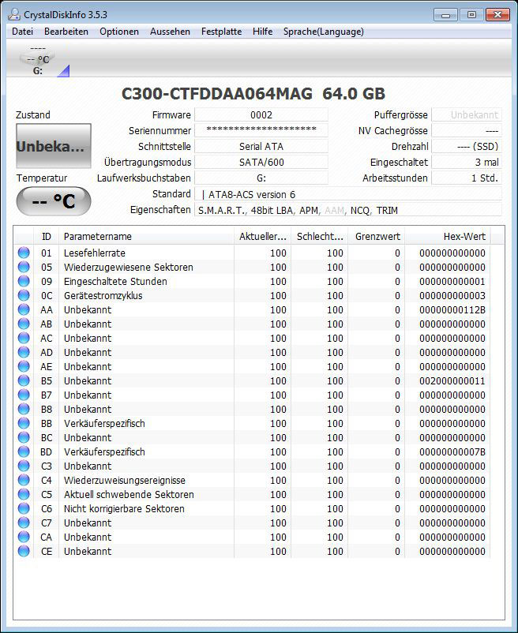Click the Puffergrösse field Unbekannt
Image resolution: width=518 pixels, height=633 pixels.
click(467, 114)
